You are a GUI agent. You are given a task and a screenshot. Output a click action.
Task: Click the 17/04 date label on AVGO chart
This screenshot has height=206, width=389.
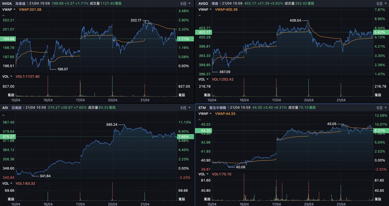coord(276,100)
